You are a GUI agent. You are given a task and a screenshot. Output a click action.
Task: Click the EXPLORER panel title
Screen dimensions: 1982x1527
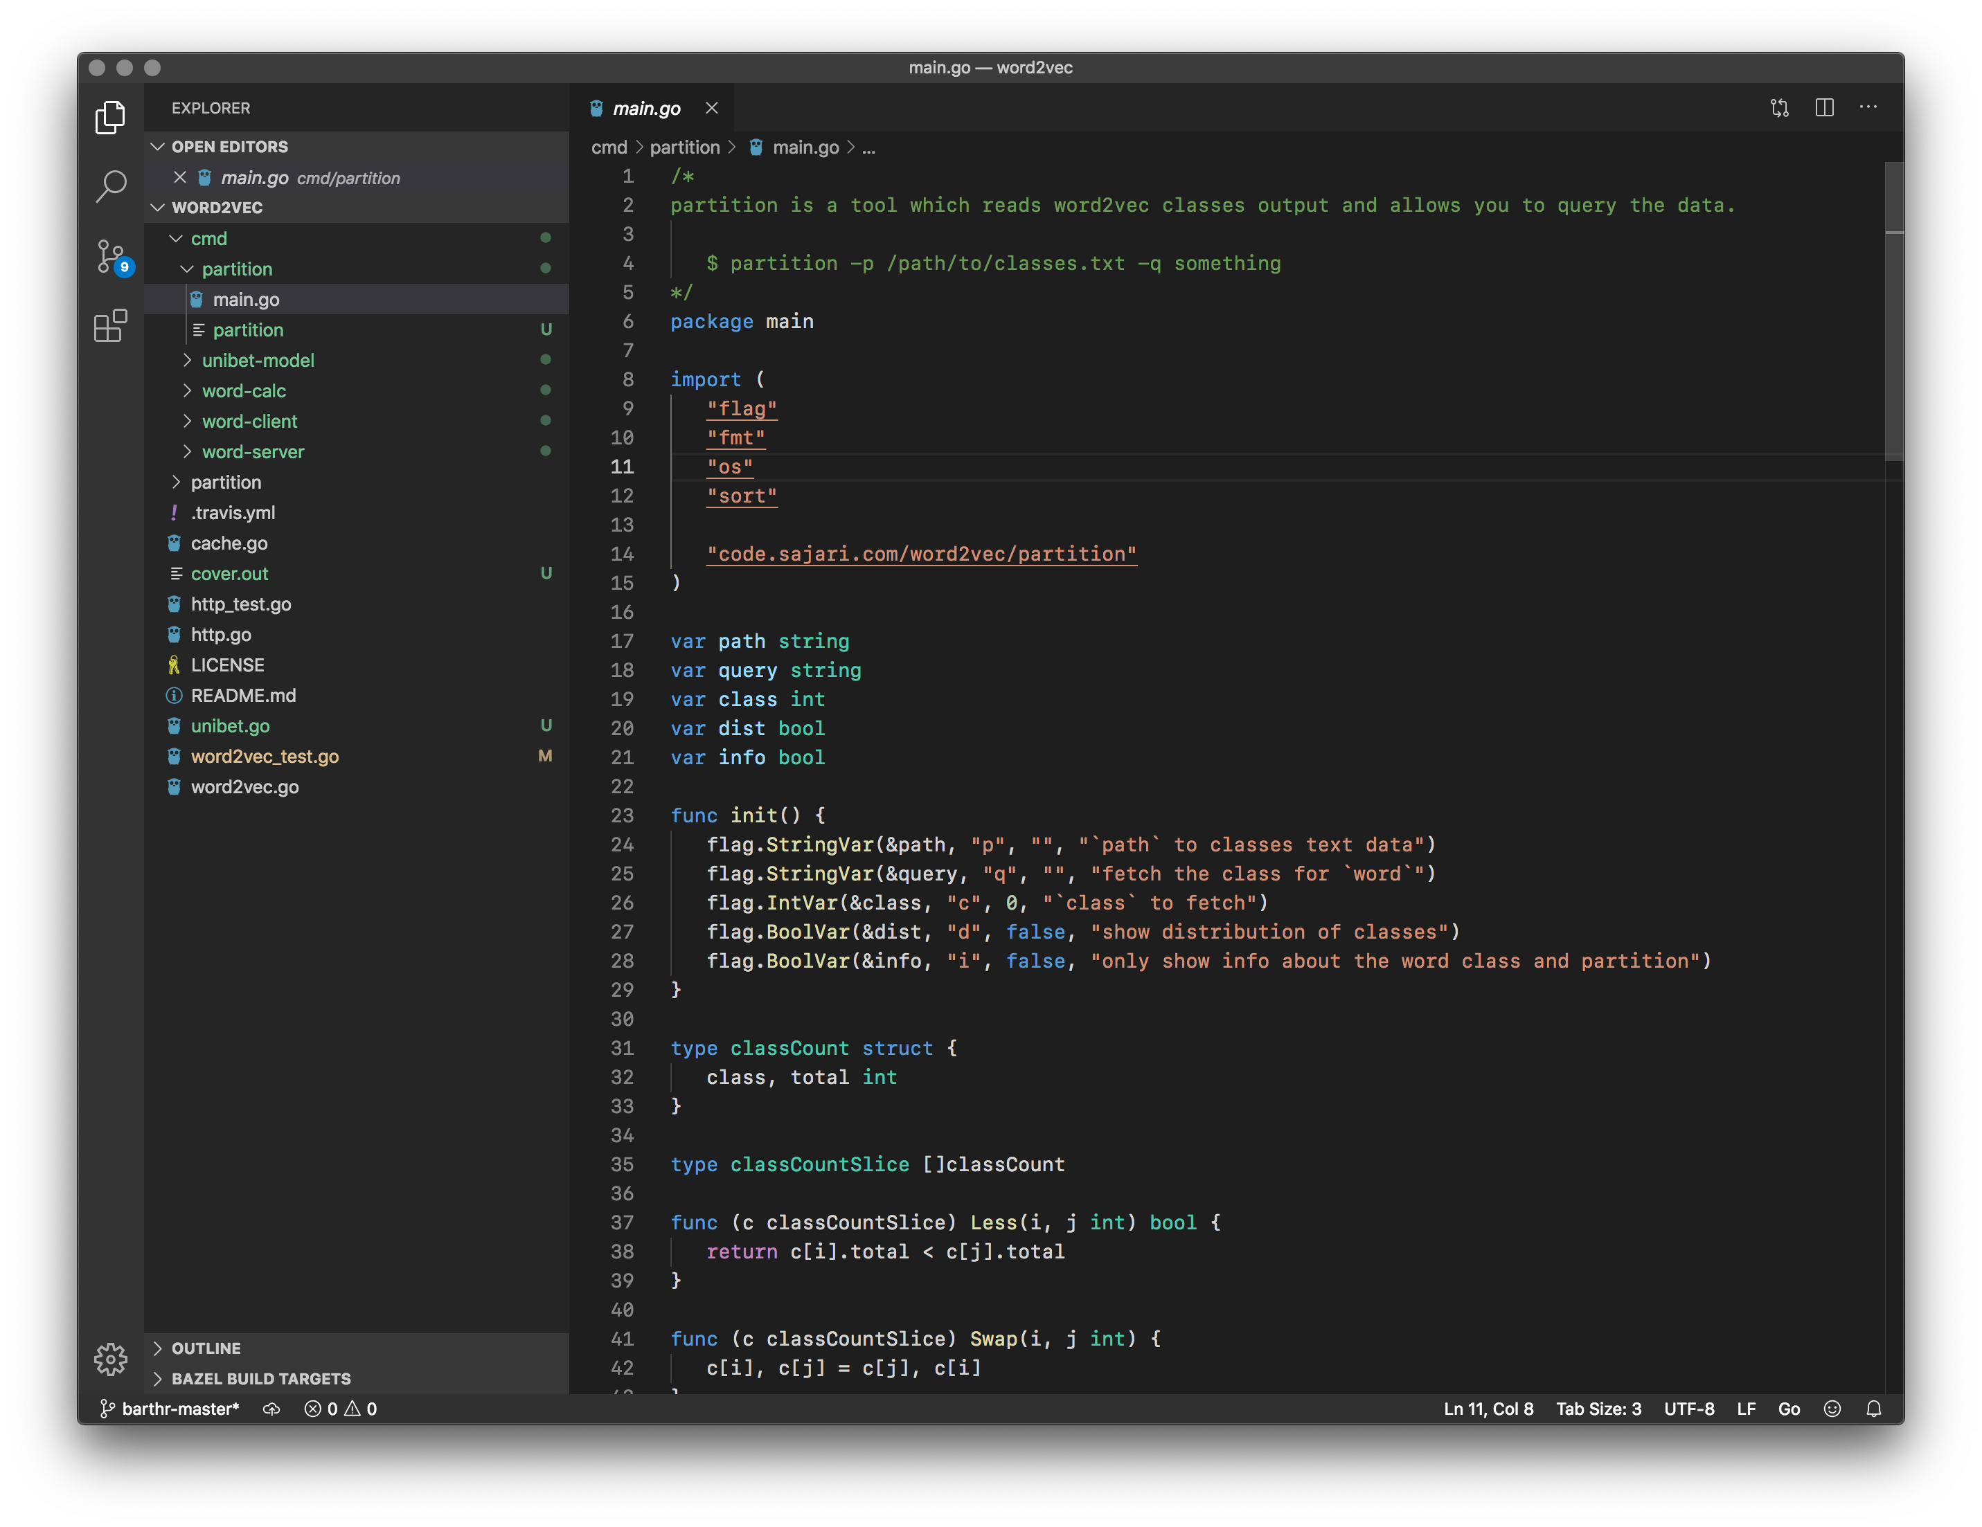[x=211, y=108]
